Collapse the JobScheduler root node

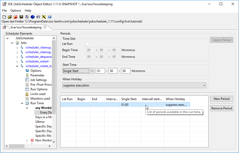tap(7, 38)
